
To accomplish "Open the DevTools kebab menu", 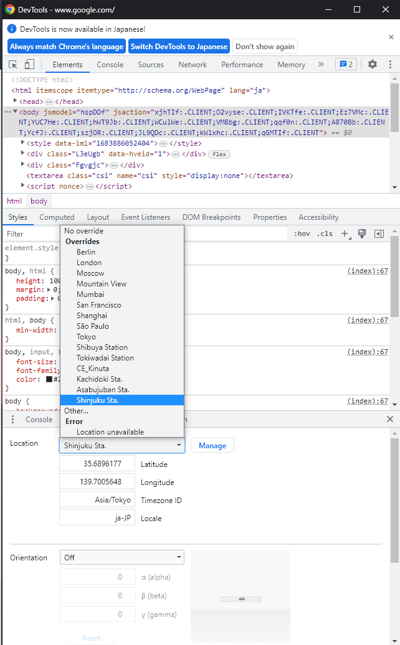I will coord(390,64).
